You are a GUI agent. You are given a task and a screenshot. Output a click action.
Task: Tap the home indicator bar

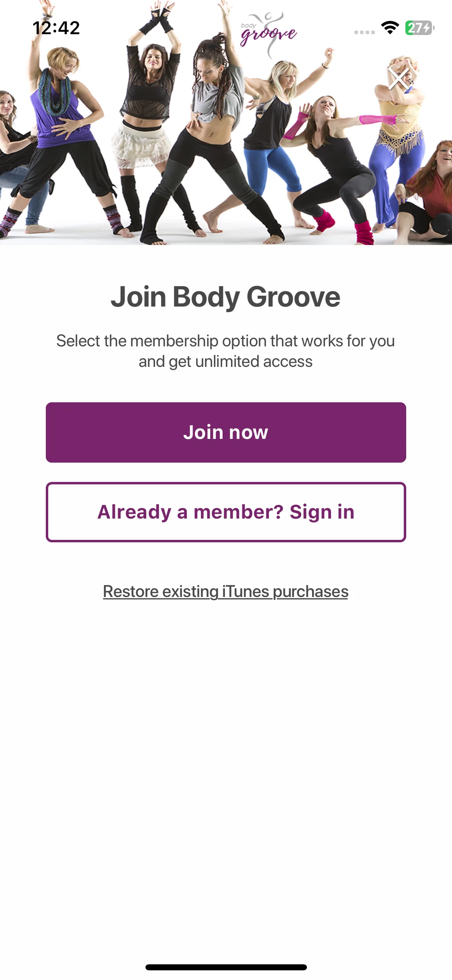coord(226,967)
